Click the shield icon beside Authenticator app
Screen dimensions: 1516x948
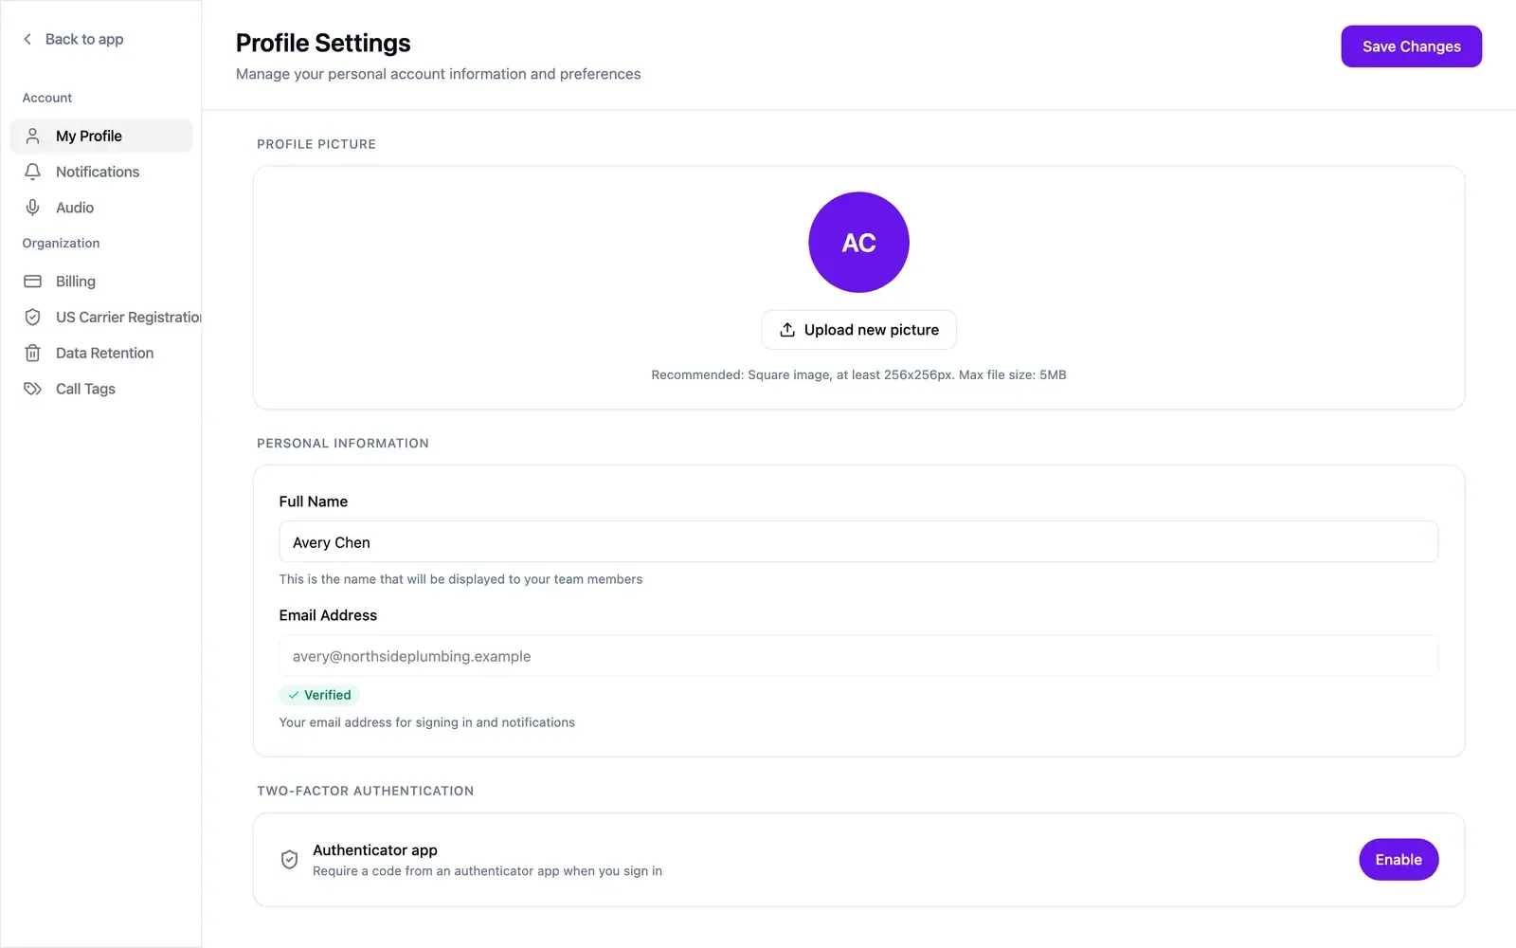point(290,860)
